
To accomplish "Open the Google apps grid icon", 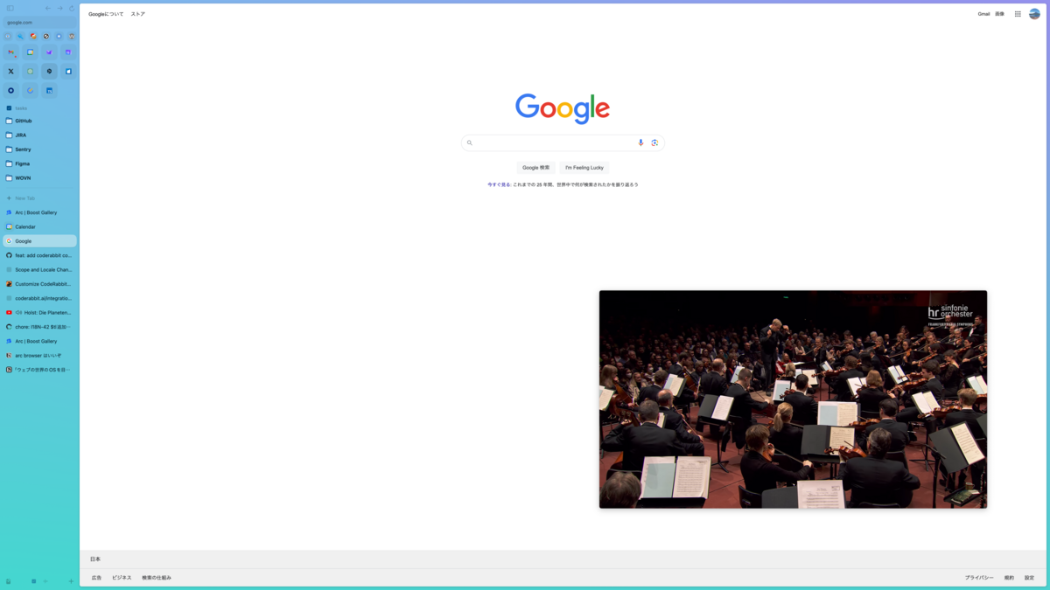I will pyautogui.click(x=1018, y=14).
